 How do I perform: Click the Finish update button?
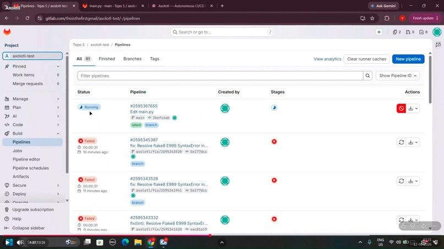[x=425, y=18]
